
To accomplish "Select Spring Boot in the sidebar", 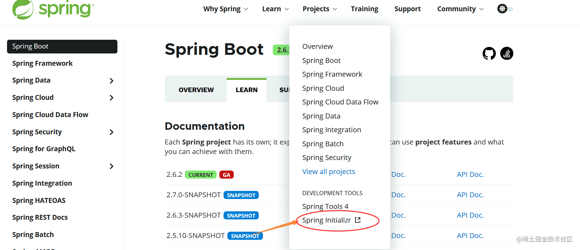I will pos(62,46).
